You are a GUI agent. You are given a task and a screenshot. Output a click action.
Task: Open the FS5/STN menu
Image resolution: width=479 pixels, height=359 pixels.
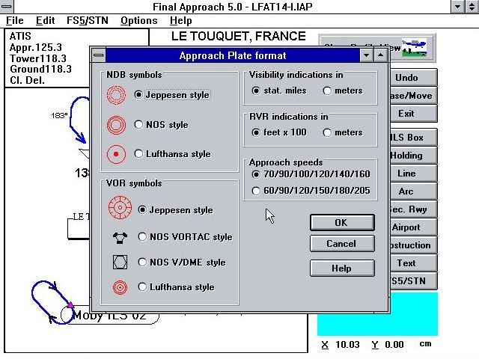(88, 20)
